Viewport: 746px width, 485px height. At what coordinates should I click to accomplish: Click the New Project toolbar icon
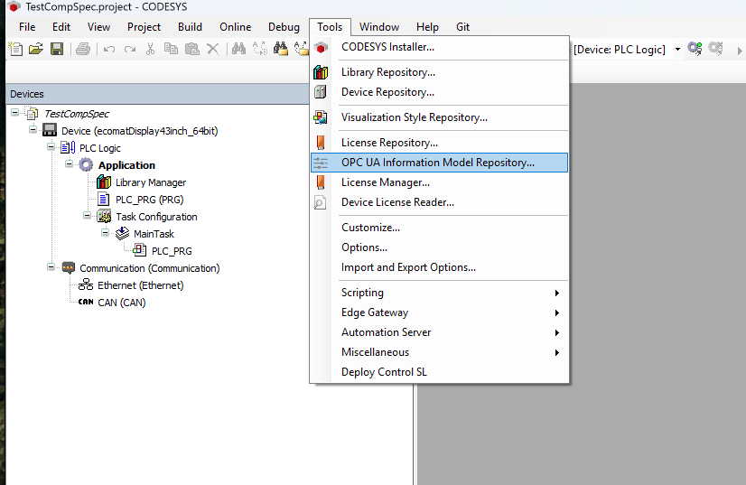(x=15, y=49)
